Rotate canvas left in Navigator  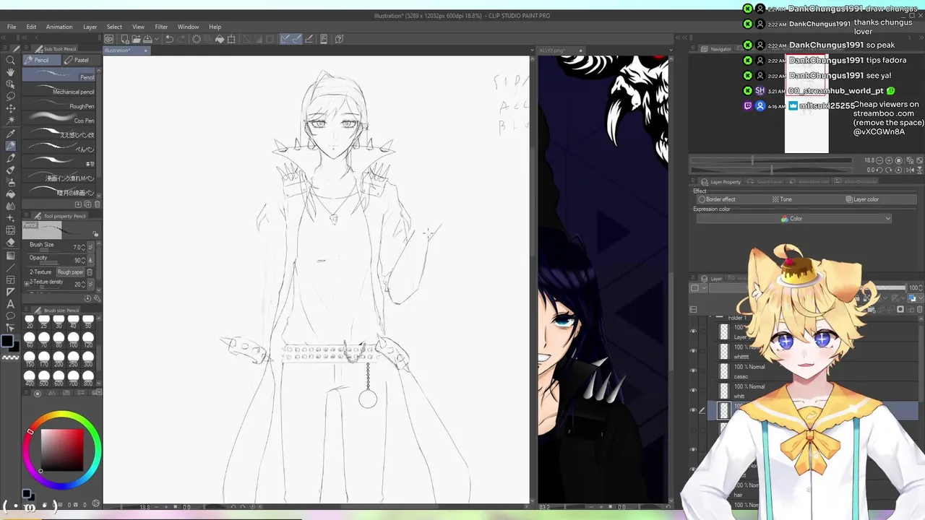[879, 170]
